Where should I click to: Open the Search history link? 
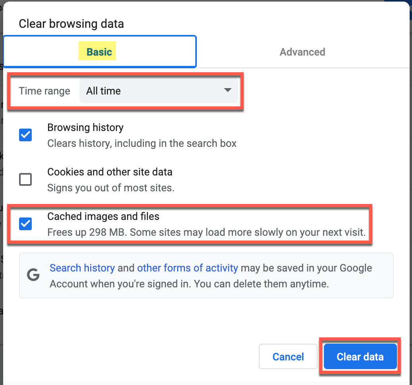[82, 268]
